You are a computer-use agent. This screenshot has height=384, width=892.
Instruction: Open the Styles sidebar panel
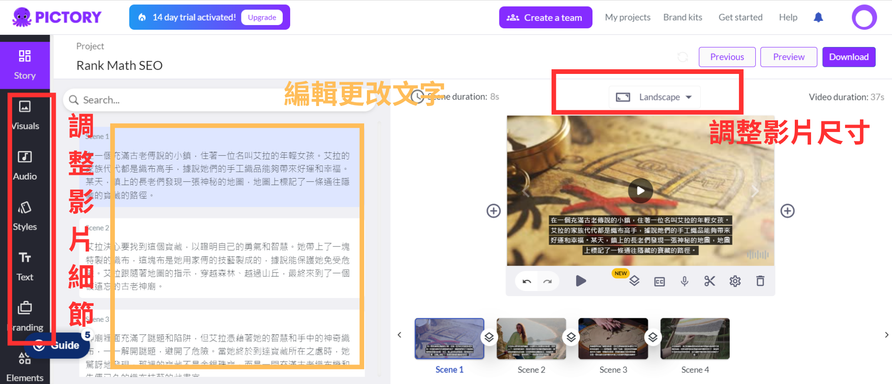[25, 216]
